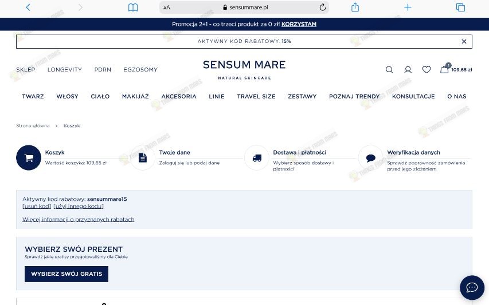Open the SKLEP menu item

[x=26, y=69]
